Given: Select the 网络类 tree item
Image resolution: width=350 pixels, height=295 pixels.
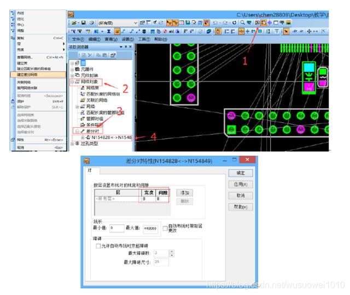Looking at the screenshot, I should [x=92, y=88].
